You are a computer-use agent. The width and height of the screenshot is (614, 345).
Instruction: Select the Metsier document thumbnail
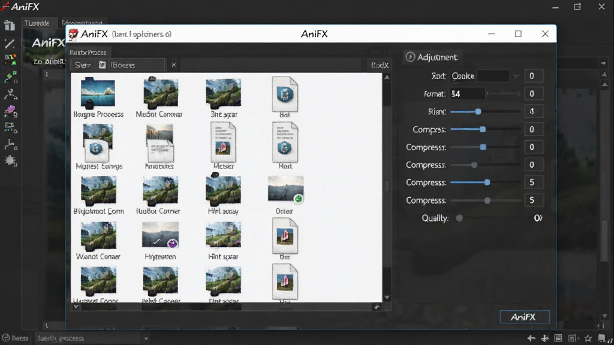point(223,146)
